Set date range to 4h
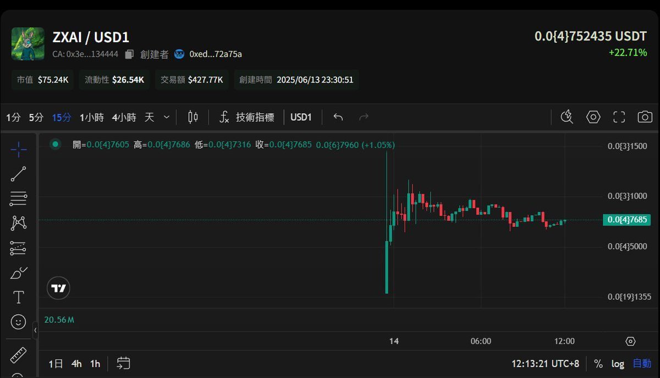660x378 pixels. pos(76,364)
